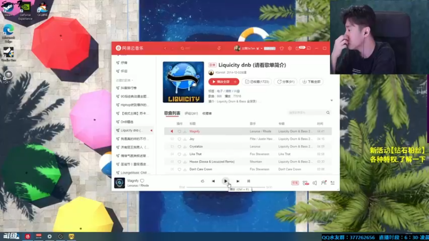Click the 分享(91) share button
The width and height of the screenshot is (429, 241).
click(286, 82)
